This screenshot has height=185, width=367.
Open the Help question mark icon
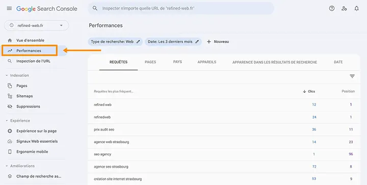pyautogui.click(x=332, y=9)
